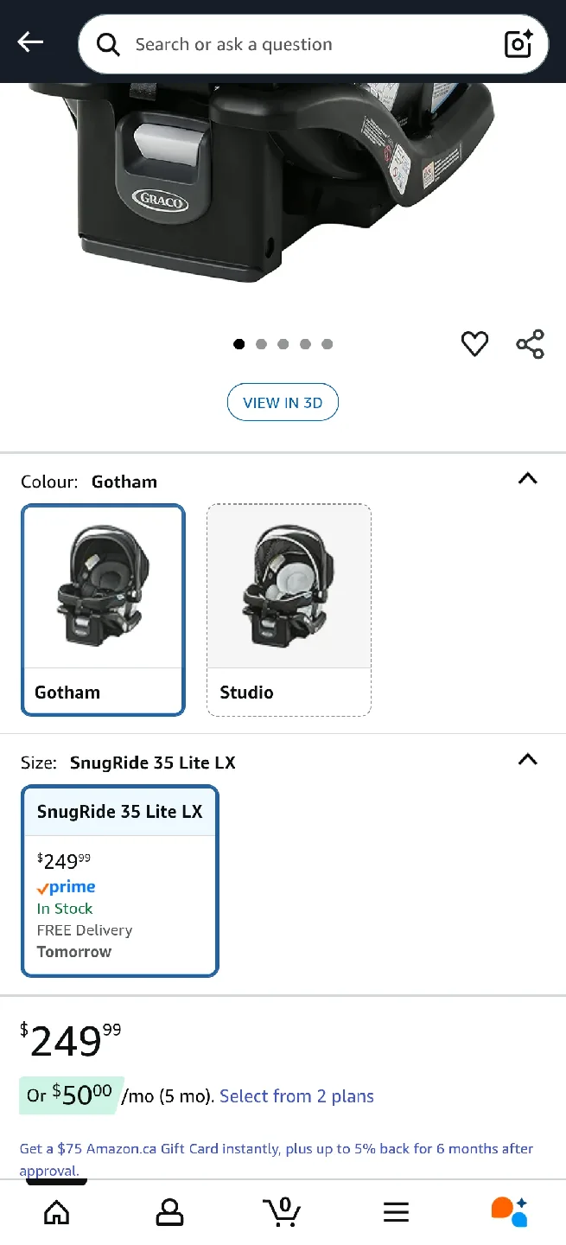Select from 2 payment plans
The image size is (566, 1245).
click(x=296, y=1095)
